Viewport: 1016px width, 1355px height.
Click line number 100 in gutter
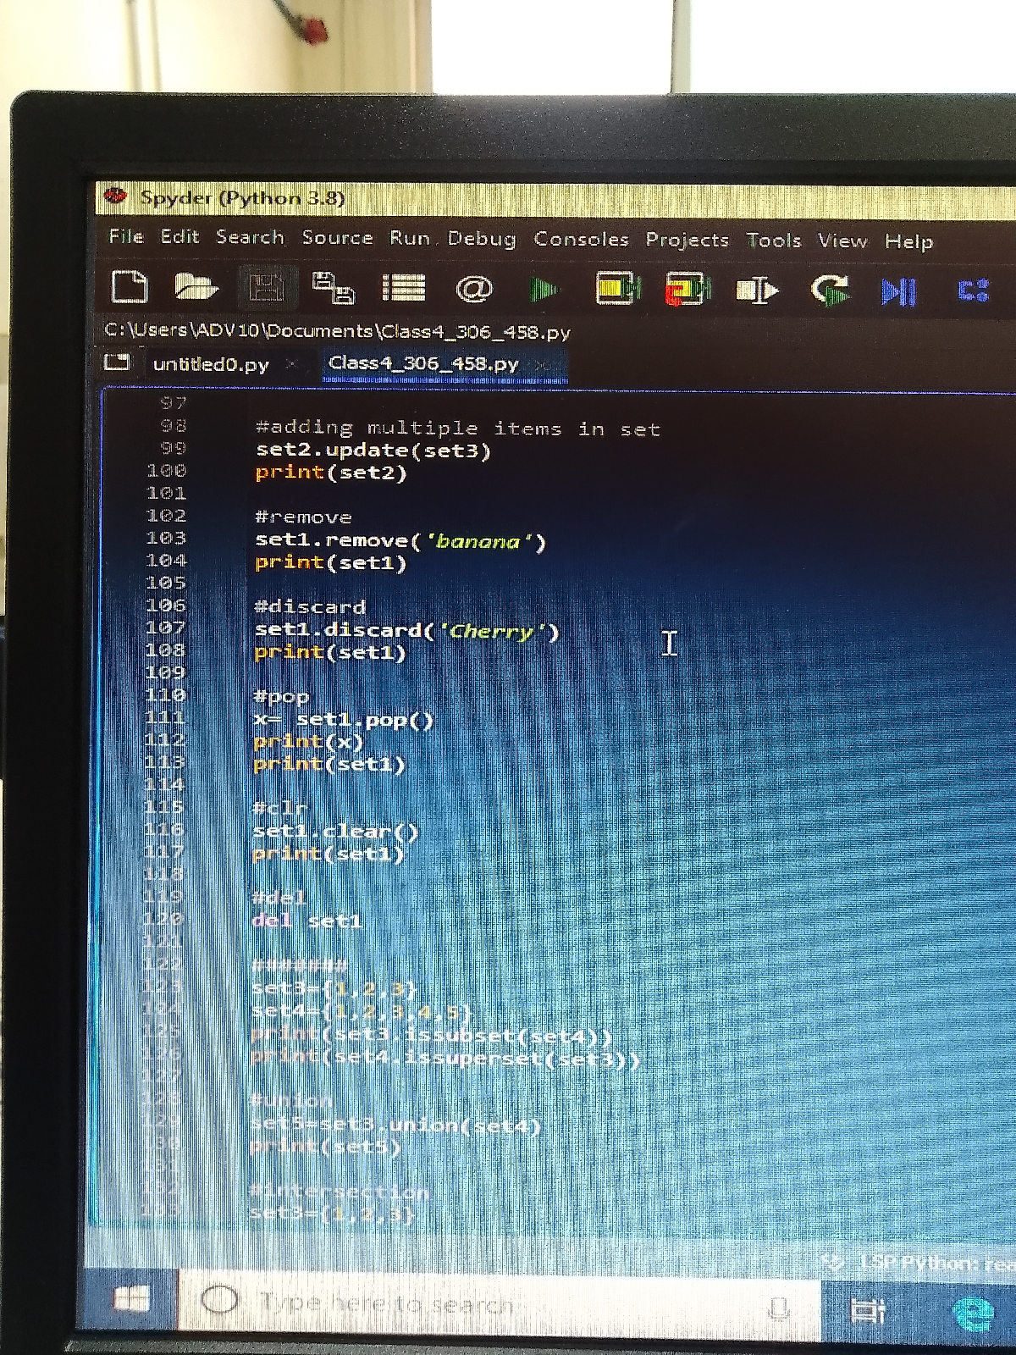[x=166, y=471]
